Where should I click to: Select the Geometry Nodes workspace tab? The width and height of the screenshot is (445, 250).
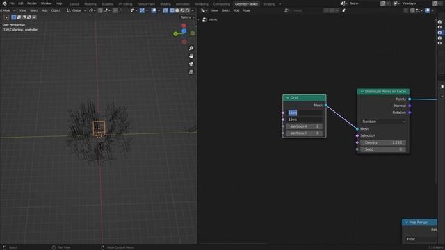coord(246,4)
